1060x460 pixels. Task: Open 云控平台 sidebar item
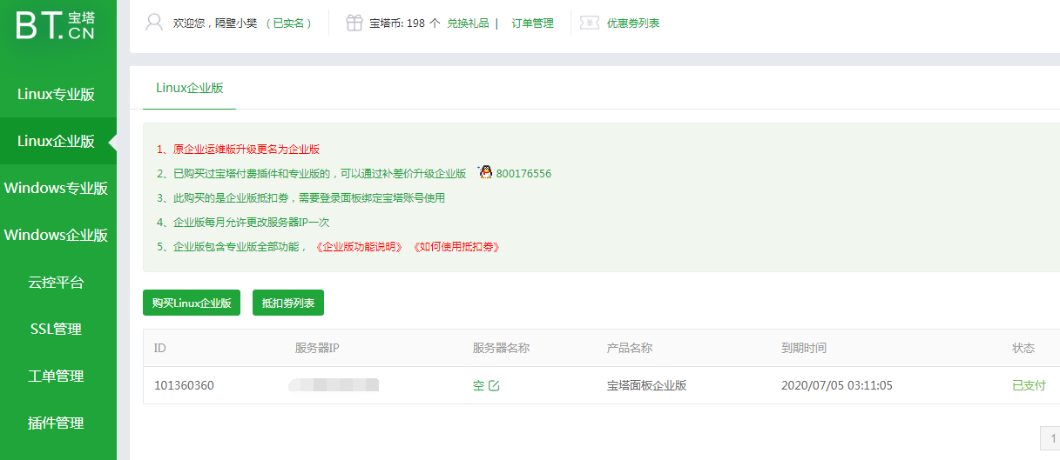(56, 283)
